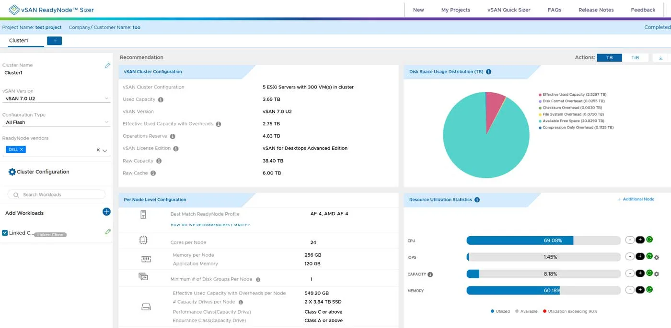Click the minus button for IOPS

click(630, 257)
